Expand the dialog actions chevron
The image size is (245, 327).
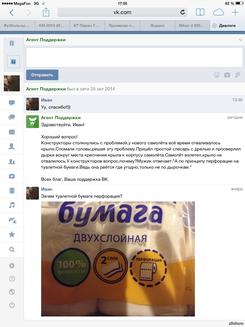(241, 40)
